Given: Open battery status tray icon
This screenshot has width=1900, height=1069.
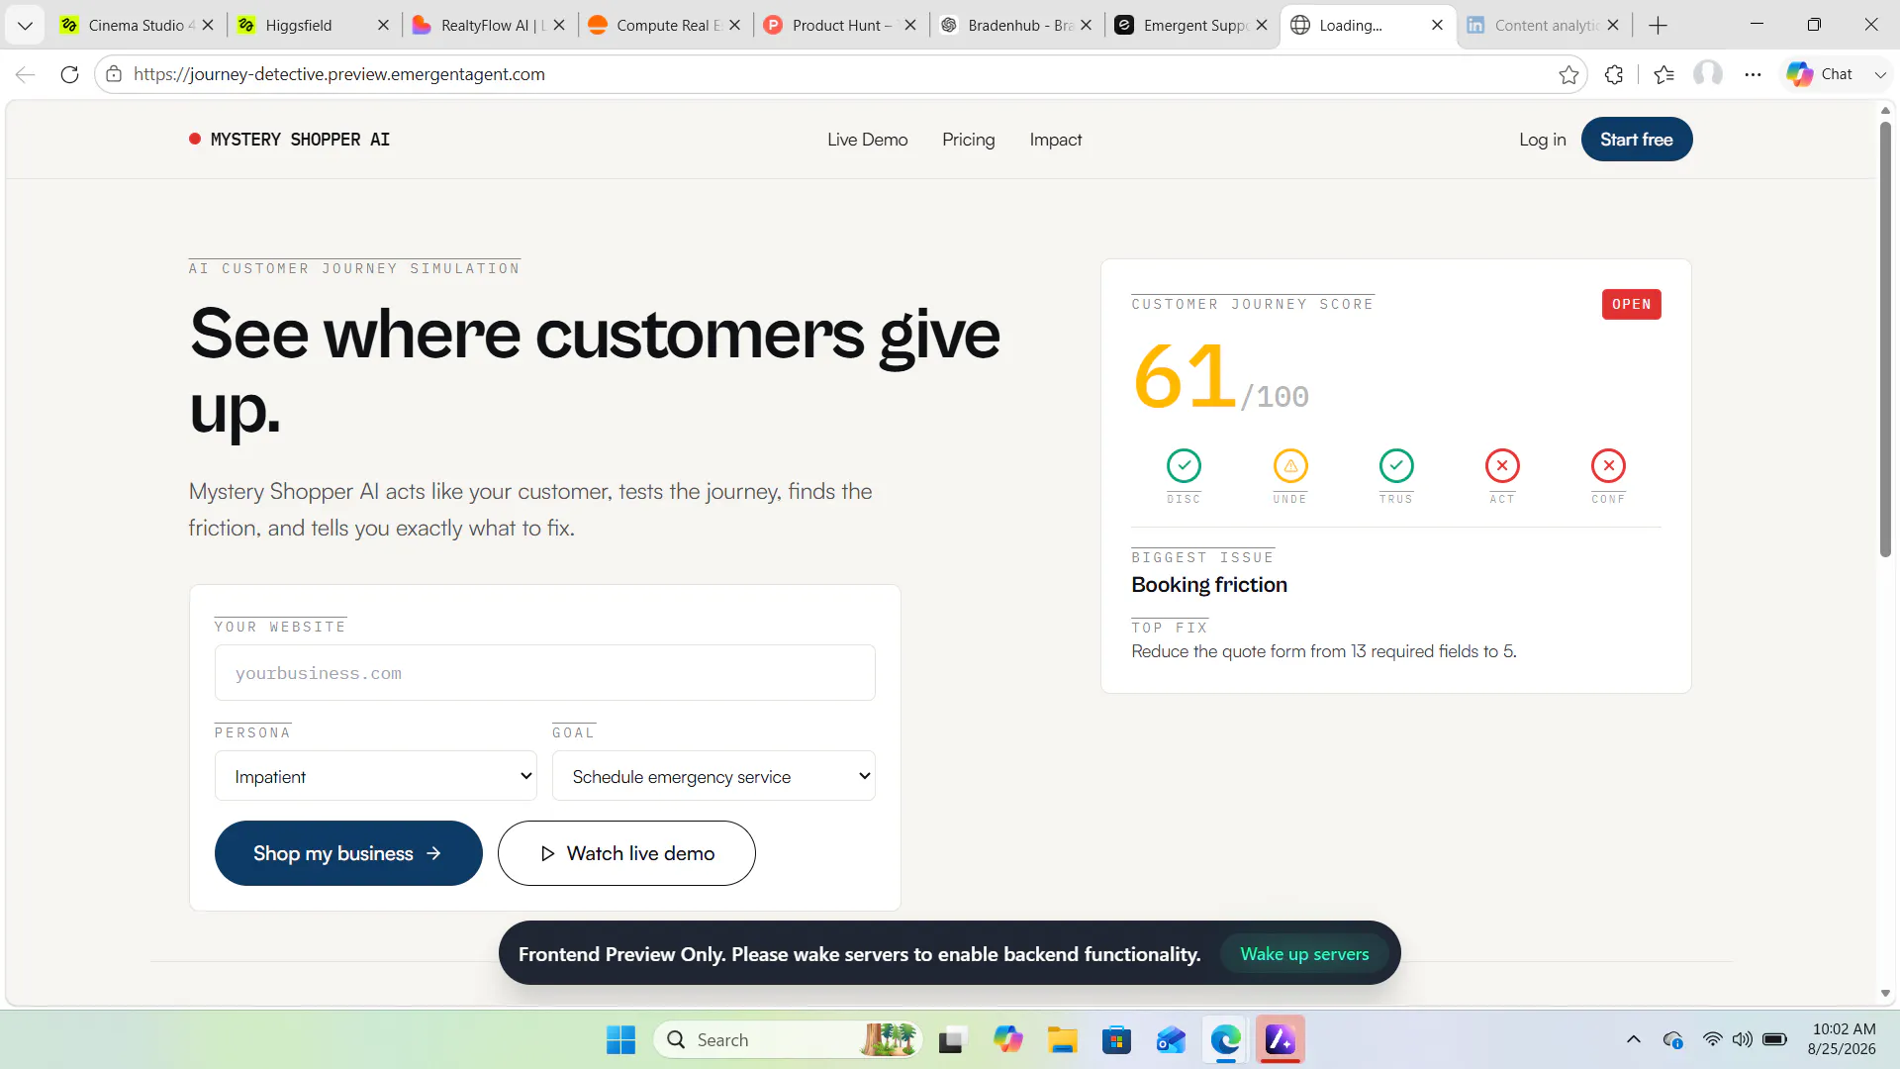Looking at the screenshot, I should pos(1775,1039).
